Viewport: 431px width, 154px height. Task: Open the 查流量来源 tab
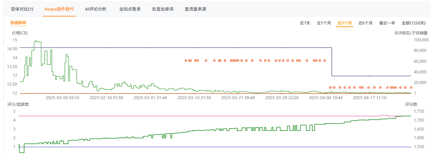(x=195, y=9)
